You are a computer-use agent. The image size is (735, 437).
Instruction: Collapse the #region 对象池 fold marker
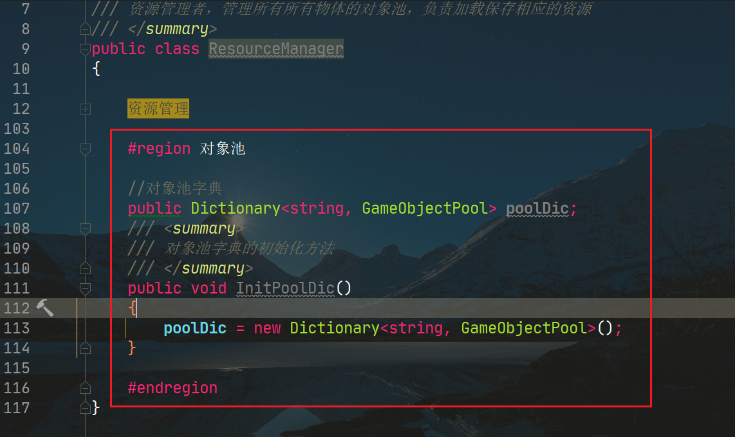pos(85,149)
